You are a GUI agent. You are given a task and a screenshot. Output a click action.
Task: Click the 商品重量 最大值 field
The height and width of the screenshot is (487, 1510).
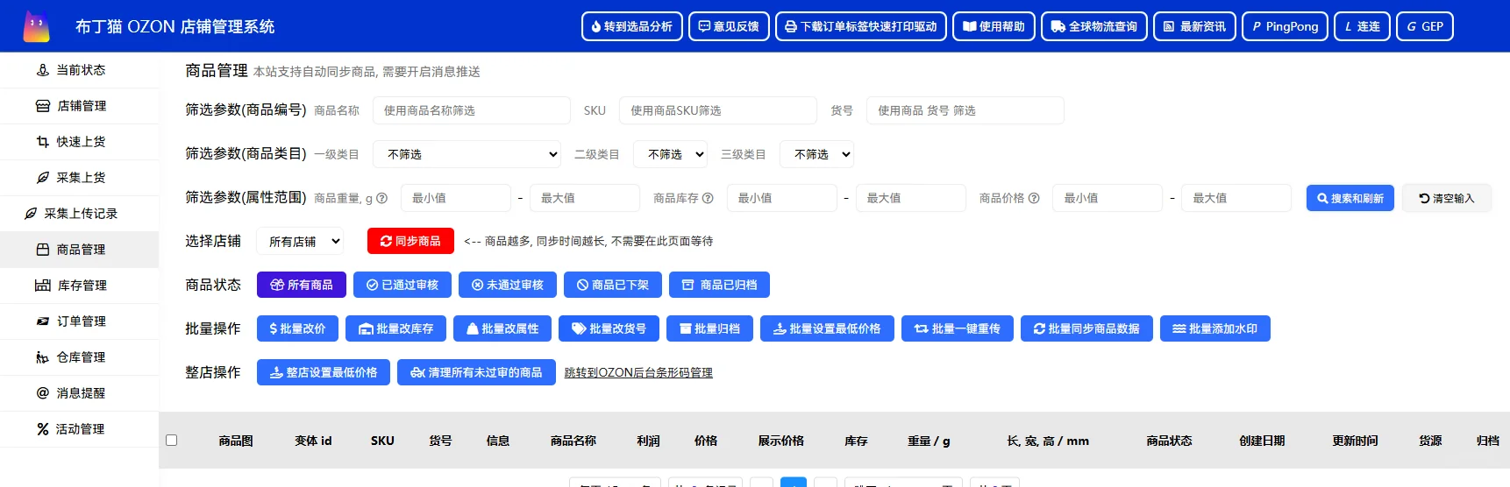pos(585,198)
